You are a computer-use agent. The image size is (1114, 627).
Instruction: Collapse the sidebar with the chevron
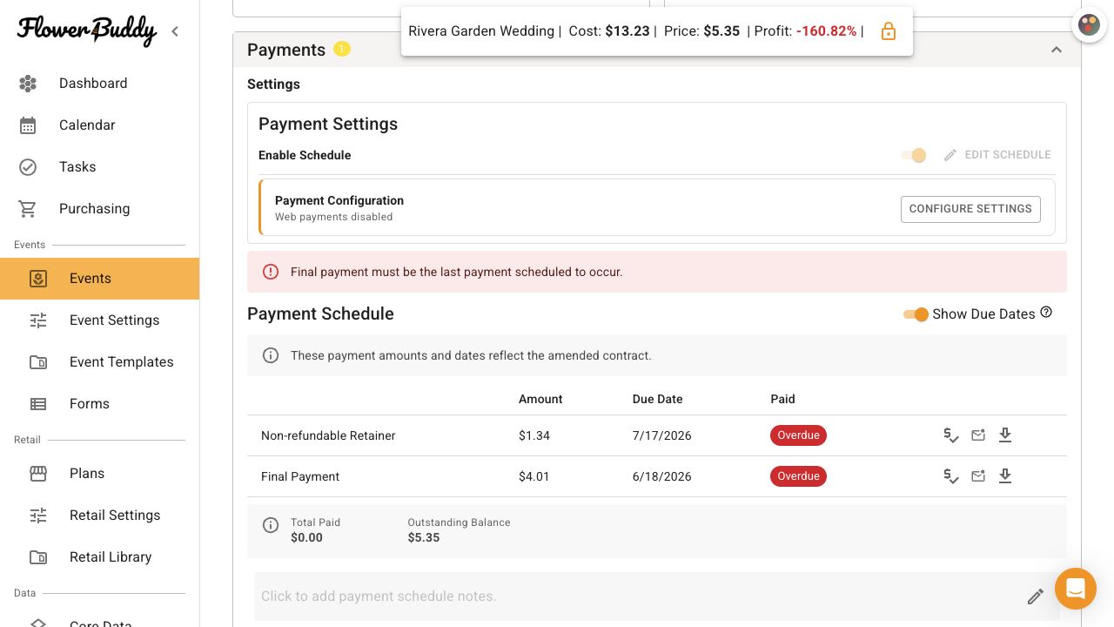175,31
